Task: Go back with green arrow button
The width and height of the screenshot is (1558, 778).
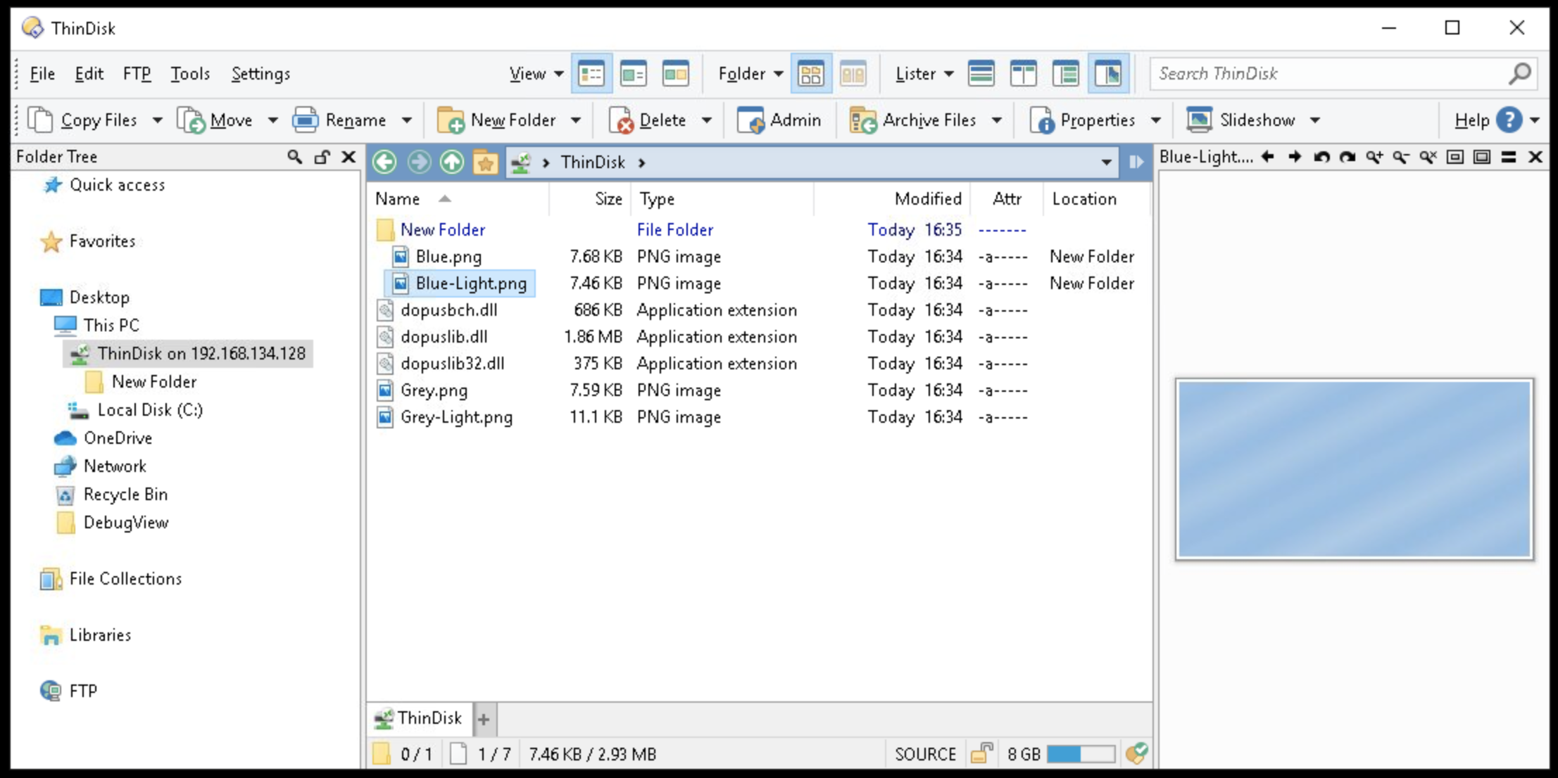Action: tap(385, 162)
